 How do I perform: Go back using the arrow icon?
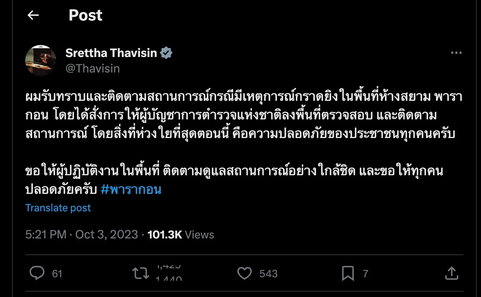[x=33, y=15]
